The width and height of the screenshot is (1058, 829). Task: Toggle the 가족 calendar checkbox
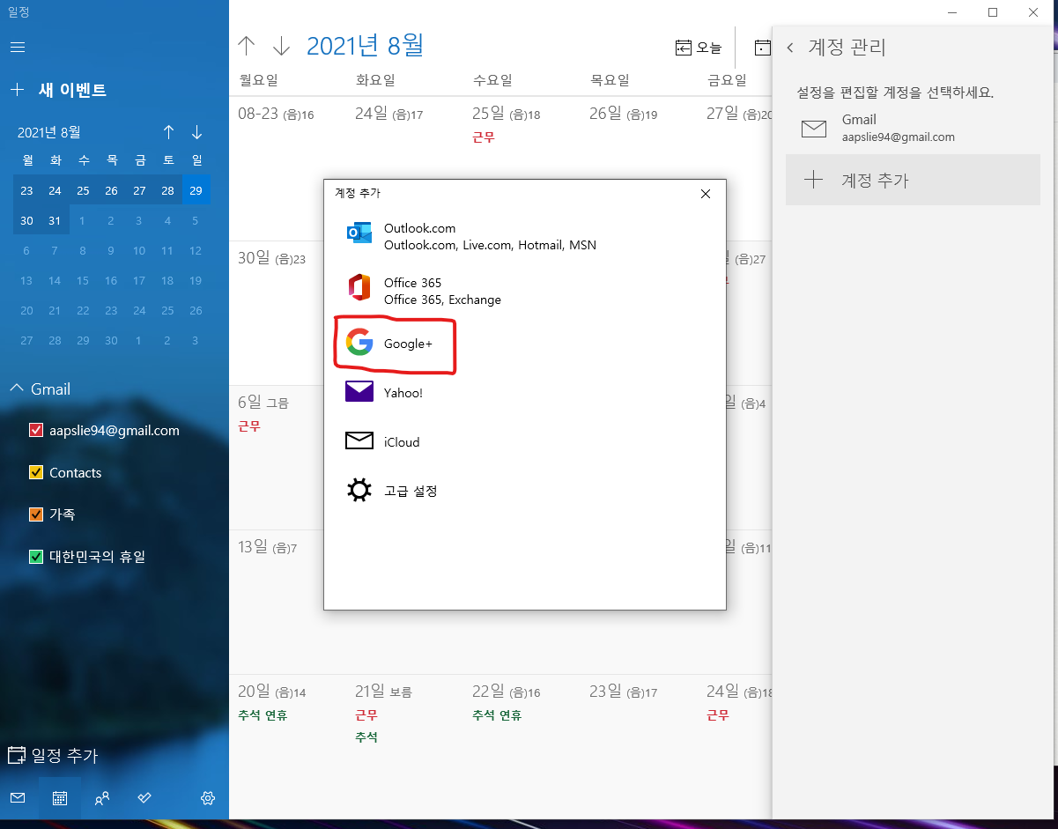(x=36, y=514)
